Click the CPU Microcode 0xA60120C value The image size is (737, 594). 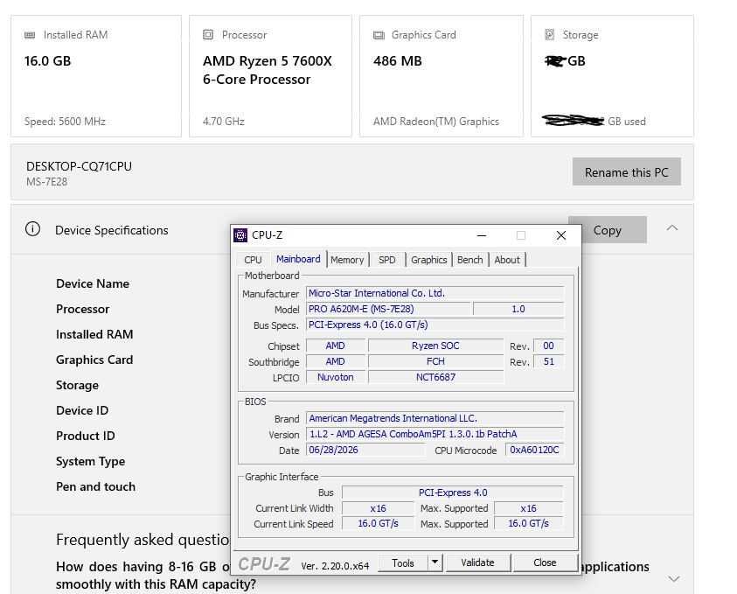pos(534,450)
